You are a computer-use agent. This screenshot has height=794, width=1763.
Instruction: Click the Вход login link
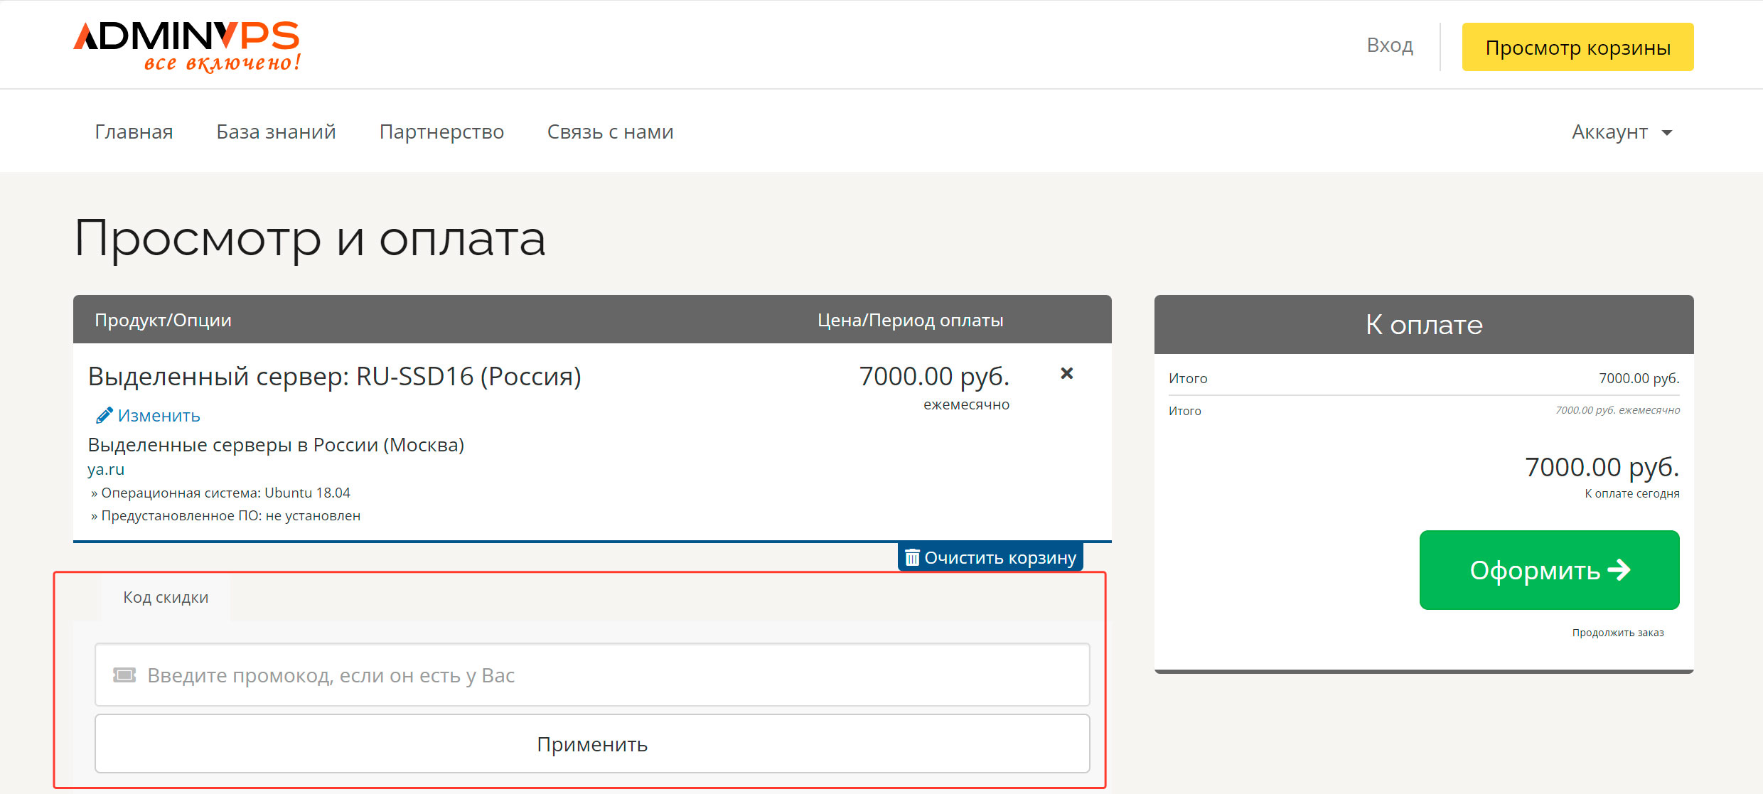click(1390, 45)
